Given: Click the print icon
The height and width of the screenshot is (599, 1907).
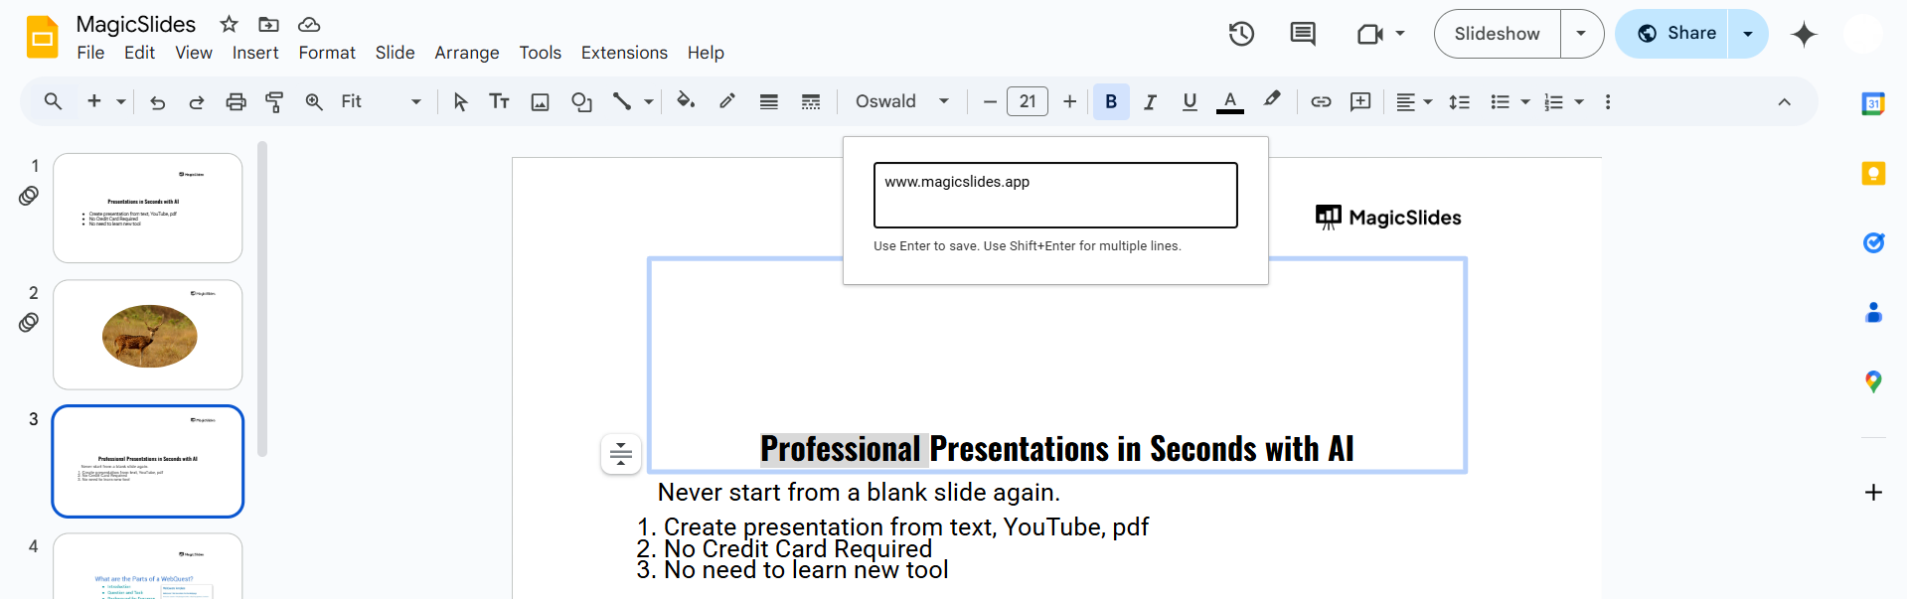Looking at the screenshot, I should click(x=236, y=101).
